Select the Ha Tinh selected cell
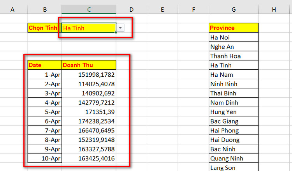 tap(89, 28)
